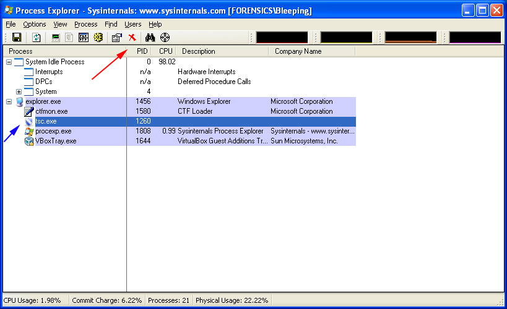The height and width of the screenshot is (309, 507).
Task: Click the Process Explorer title bar icon
Action: [x=9, y=11]
